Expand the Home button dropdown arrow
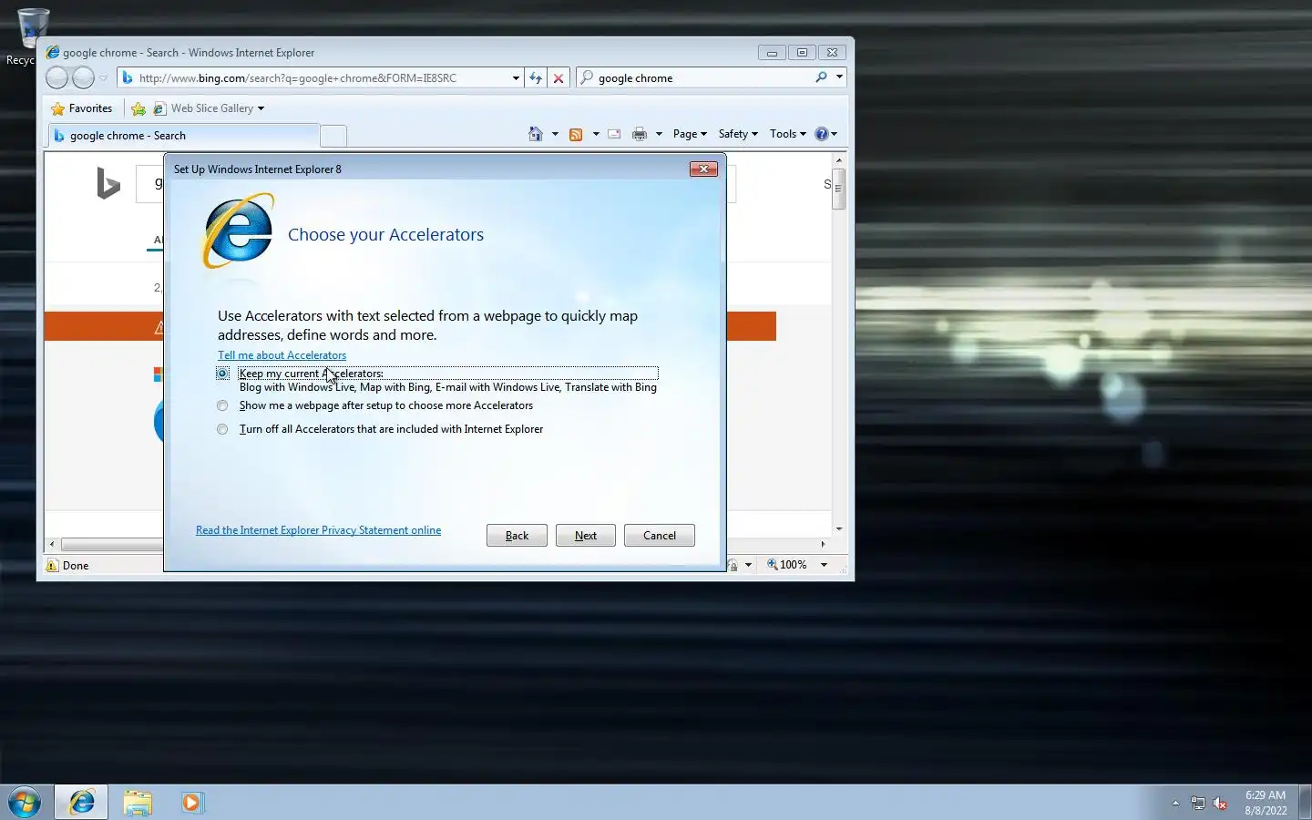Image resolution: width=1312 pixels, height=820 pixels. (555, 134)
